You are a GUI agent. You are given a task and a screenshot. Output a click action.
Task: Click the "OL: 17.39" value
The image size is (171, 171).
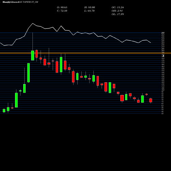pos(118,14)
